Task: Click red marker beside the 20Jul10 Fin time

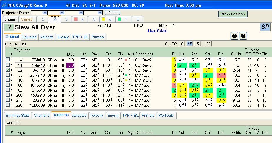Action: (x=126, y=60)
